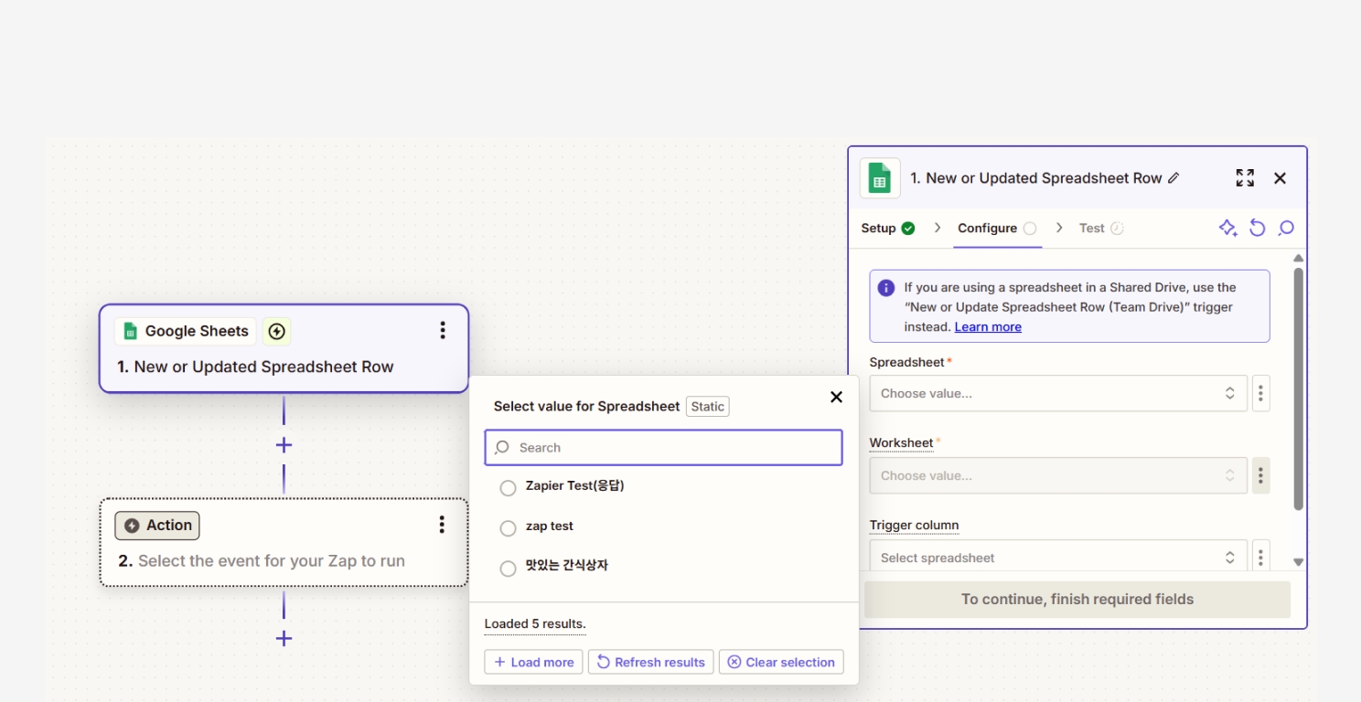This screenshot has height=702, width=1361.
Task: Click the pencil rename icon beside the step title
Action: [1174, 178]
